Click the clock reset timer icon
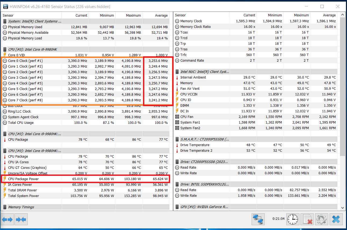Viewport: 347px width, 230px height. (x=293, y=220)
